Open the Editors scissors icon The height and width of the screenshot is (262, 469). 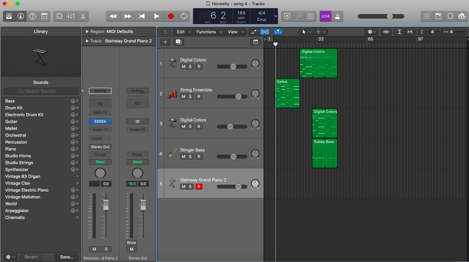pyautogui.click(x=83, y=16)
